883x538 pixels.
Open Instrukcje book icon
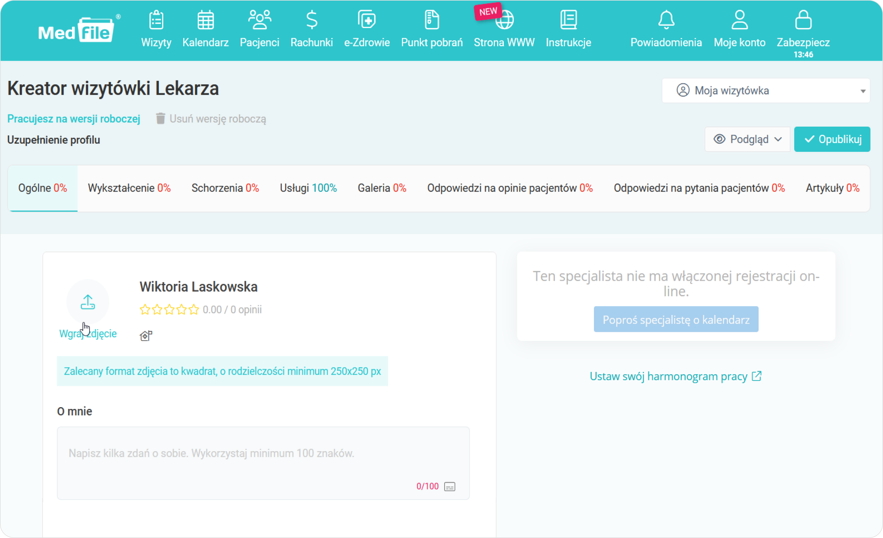point(568,20)
